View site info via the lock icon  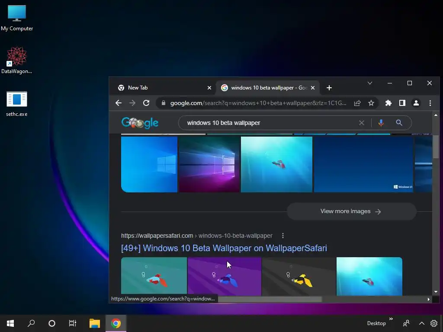(x=163, y=103)
